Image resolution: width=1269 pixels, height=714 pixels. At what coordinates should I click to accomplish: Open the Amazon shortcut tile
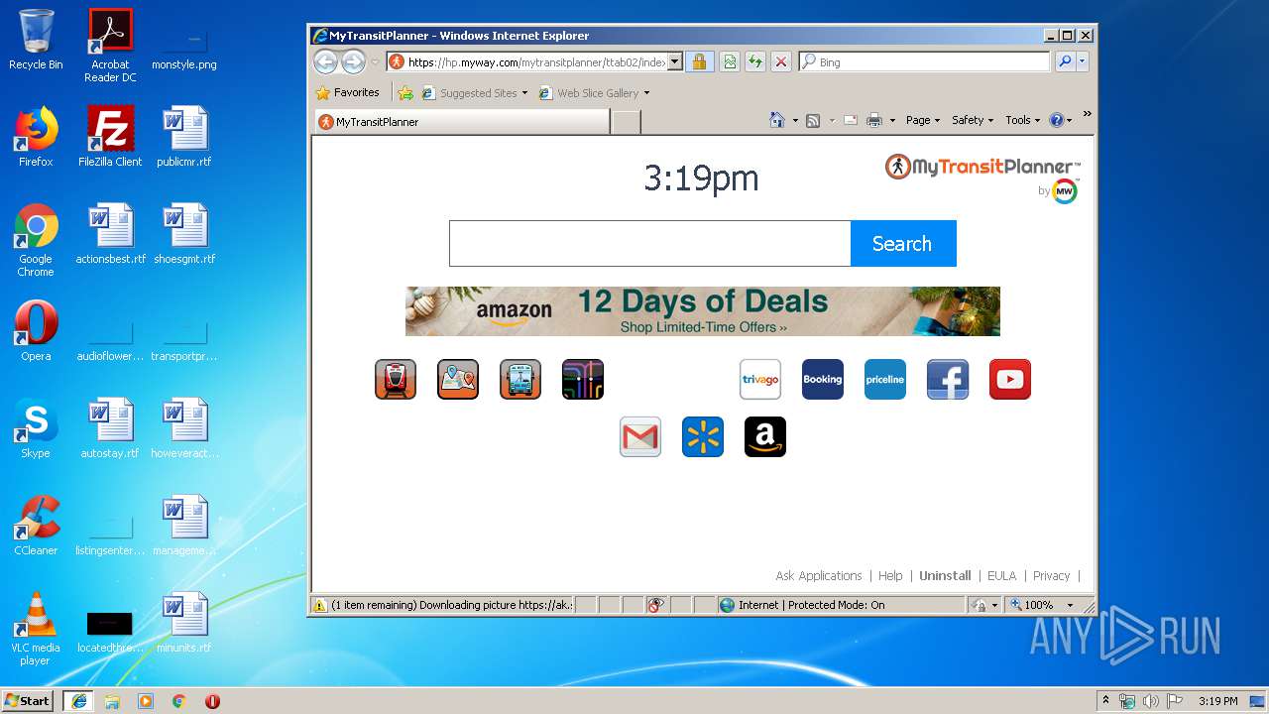click(x=765, y=436)
